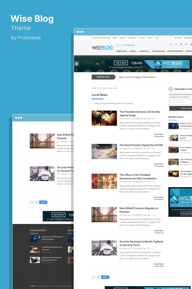Image resolution: width=192 pixels, height=289 pixels.
Task: Open trending headline Safety Truck Technology
Action: (x=137, y=77)
